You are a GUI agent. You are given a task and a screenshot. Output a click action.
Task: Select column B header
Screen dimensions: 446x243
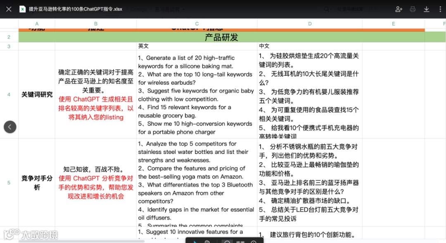[x=96, y=24]
